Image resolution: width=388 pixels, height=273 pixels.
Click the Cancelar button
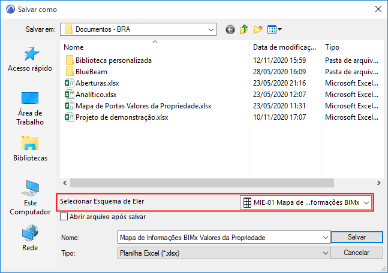(x=357, y=253)
